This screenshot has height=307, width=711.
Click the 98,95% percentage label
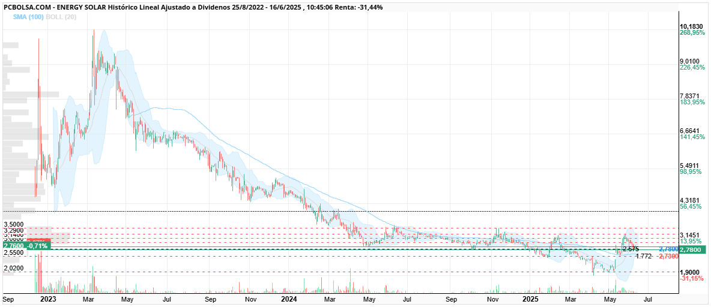click(691, 171)
